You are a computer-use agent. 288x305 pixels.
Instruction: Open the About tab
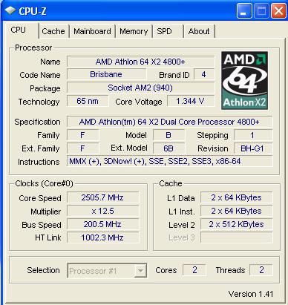[199, 31]
